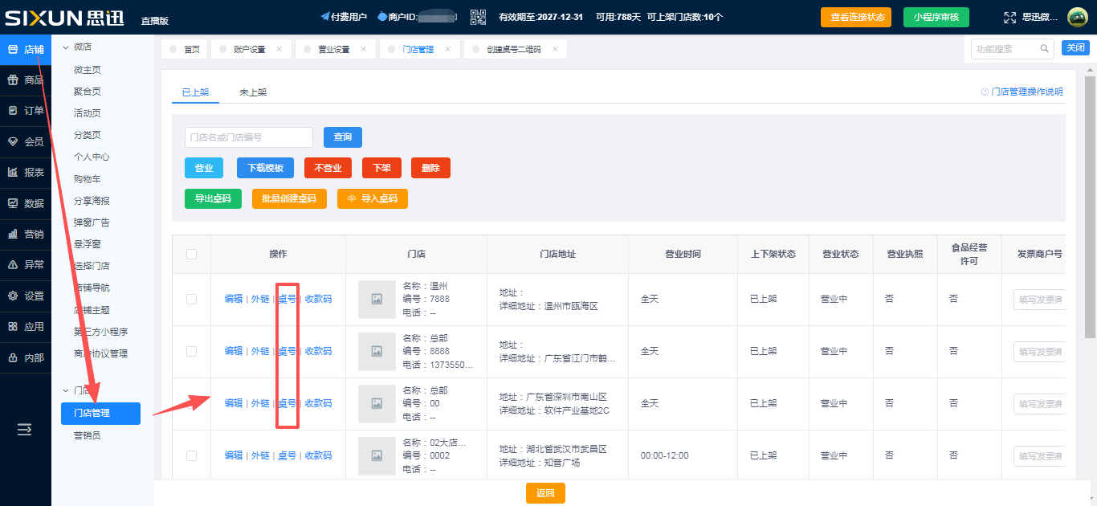Click the sidebar collapse icon at bottom left
1097x506 pixels.
[25, 430]
